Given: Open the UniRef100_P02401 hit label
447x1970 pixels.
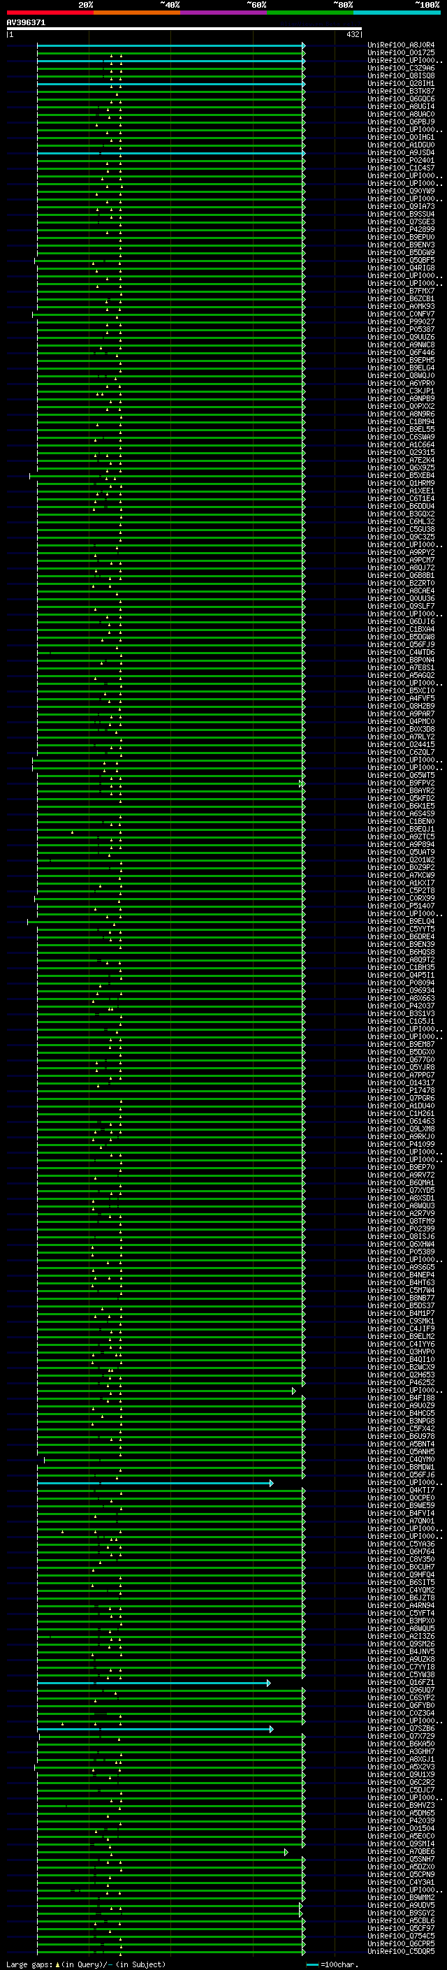Looking at the screenshot, I should (401, 161).
